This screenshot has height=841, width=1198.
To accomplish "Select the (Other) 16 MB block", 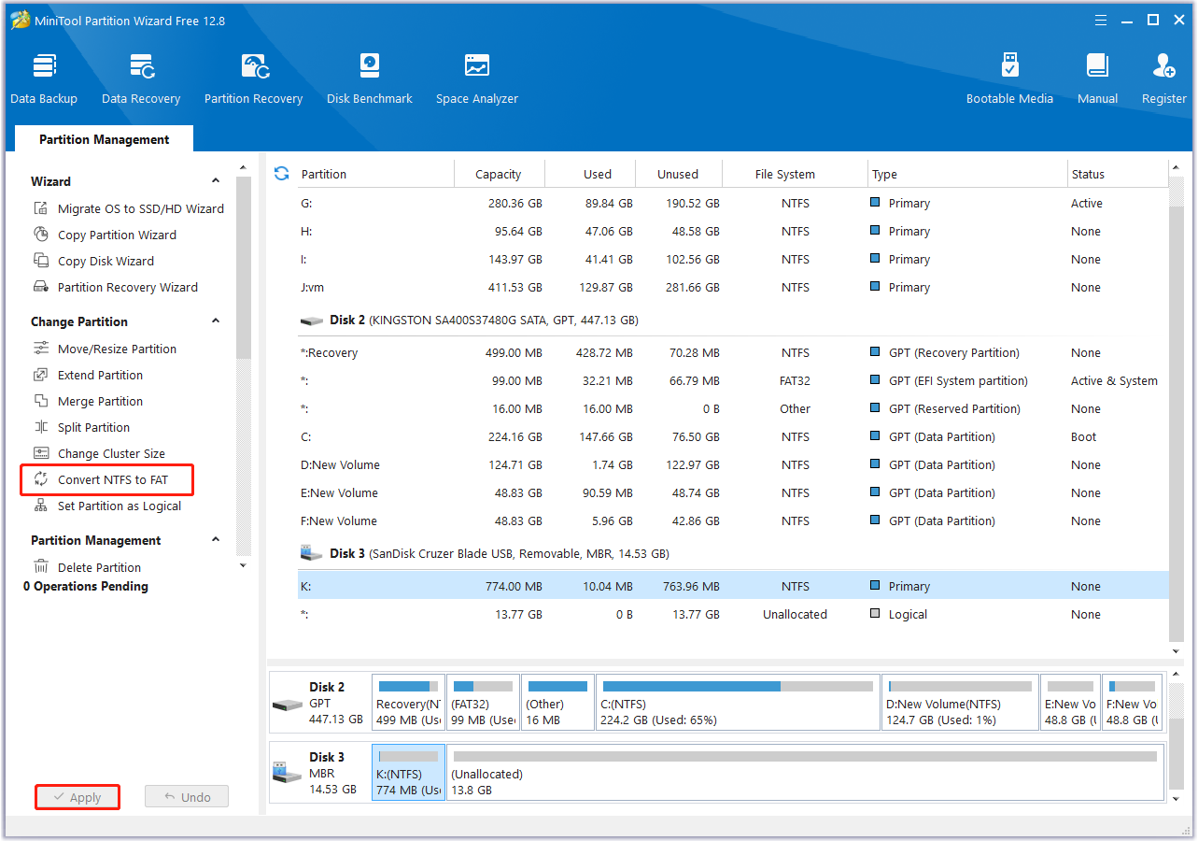I will (x=557, y=702).
